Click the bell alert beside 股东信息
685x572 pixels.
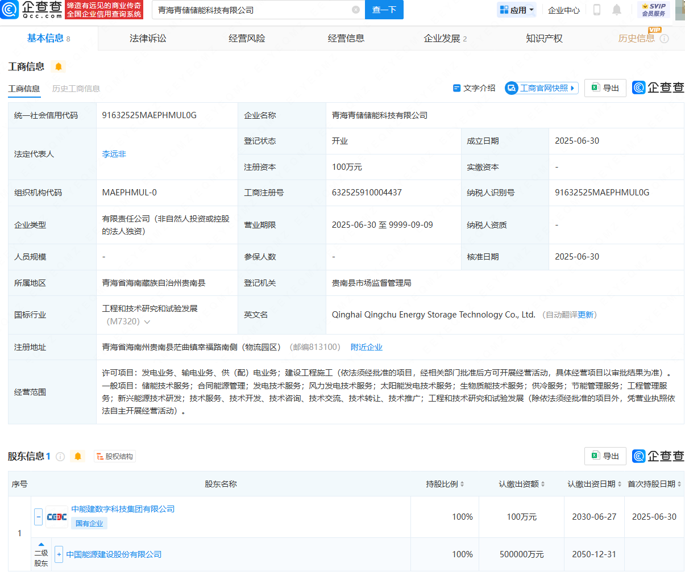click(78, 456)
